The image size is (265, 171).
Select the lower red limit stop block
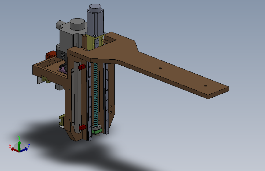click(82, 127)
